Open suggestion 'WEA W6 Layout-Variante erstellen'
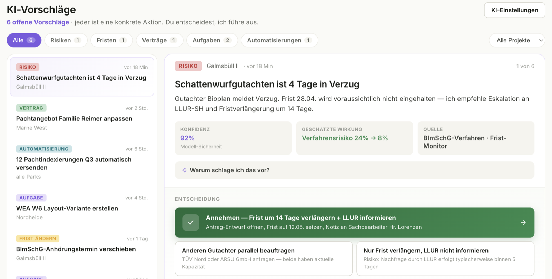 click(82, 207)
